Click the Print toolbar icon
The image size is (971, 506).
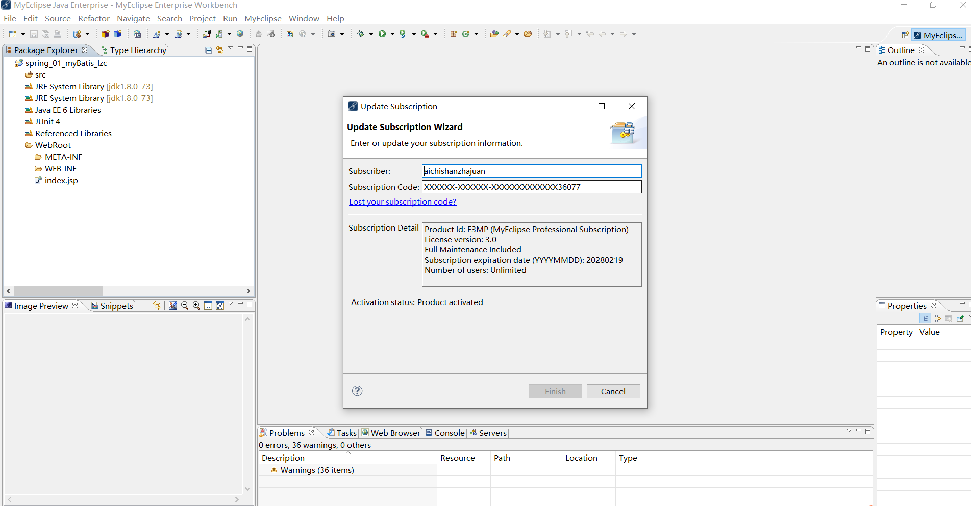pos(57,34)
